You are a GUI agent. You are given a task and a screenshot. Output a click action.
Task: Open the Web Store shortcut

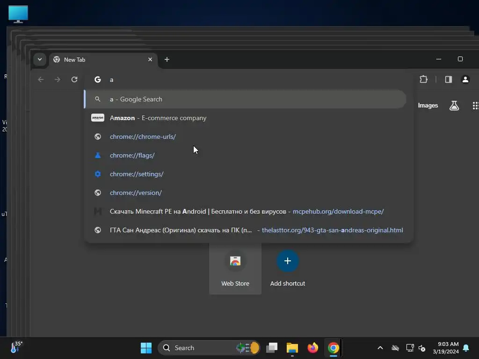pos(235,269)
